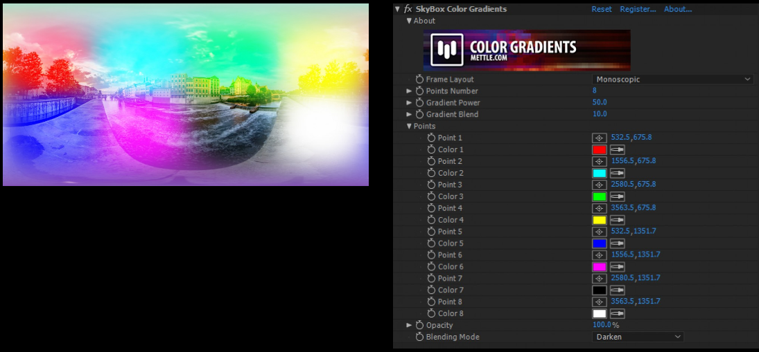Click the Gradient Power value 50.0
Viewport: 759px width, 352px height.
[x=600, y=102]
